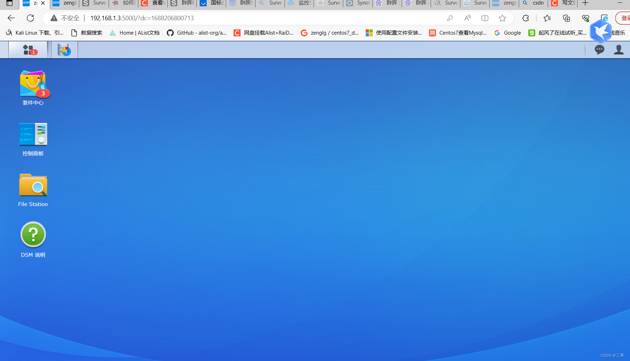Open split screen view icon
This screenshot has width=630, height=361.
click(485, 18)
